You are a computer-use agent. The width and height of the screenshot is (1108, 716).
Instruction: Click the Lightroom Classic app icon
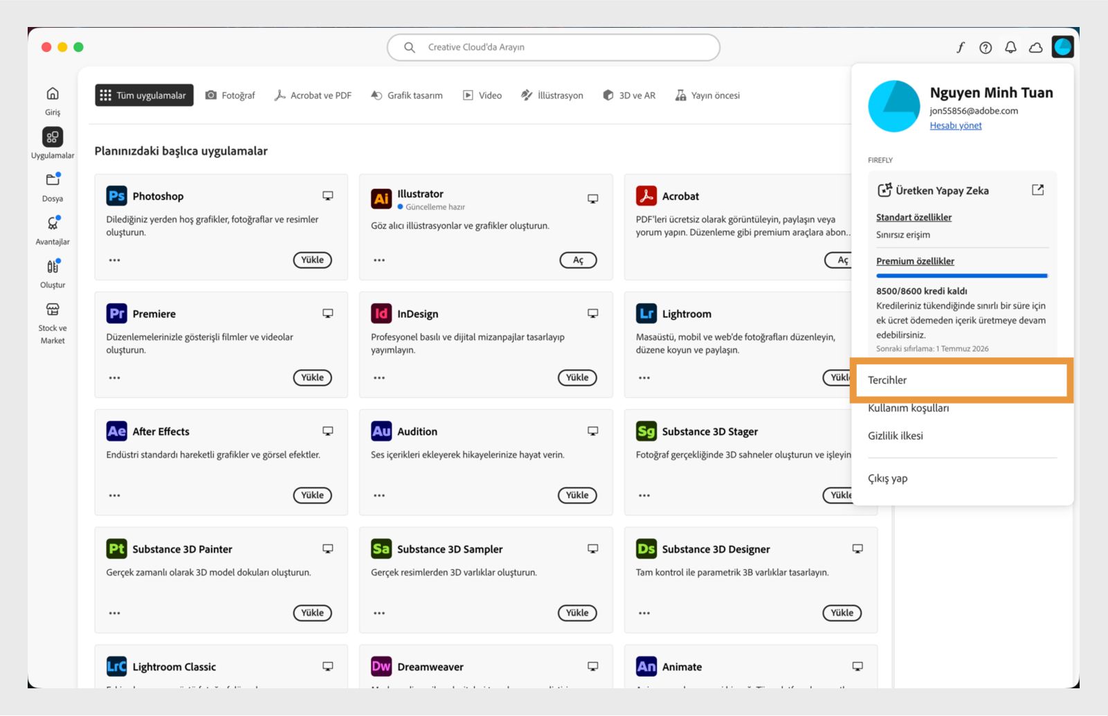pyautogui.click(x=116, y=666)
